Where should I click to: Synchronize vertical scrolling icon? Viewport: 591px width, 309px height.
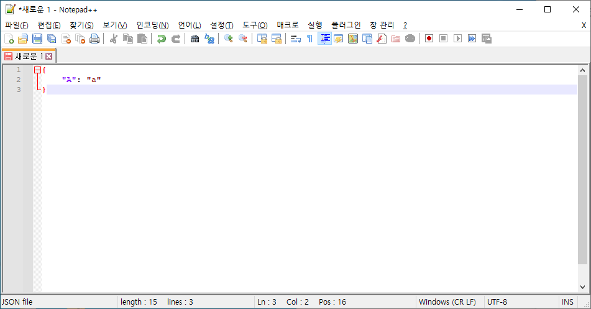click(x=262, y=39)
